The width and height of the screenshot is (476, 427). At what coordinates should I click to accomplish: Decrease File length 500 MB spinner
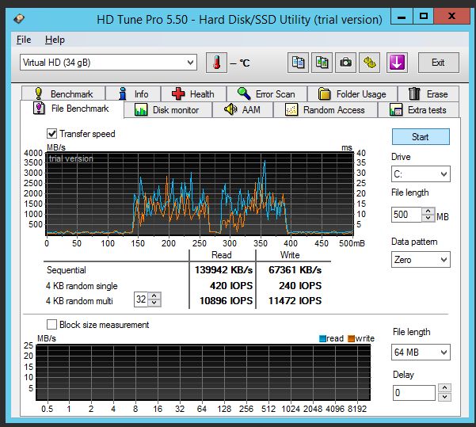click(x=428, y=218)
